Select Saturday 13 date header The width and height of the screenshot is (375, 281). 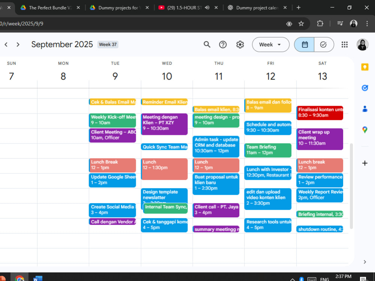tap(322, 76)
